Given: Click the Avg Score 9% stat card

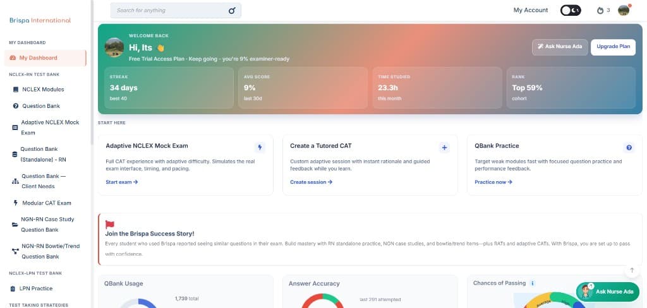Looking at the screenshot, I should point(303,88).
